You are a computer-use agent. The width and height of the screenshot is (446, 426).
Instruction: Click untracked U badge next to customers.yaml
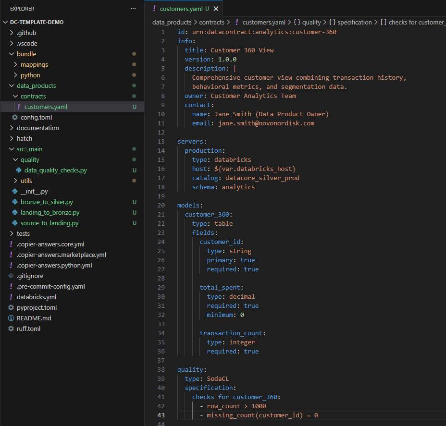pyautogui.click(x=134, y=107)
